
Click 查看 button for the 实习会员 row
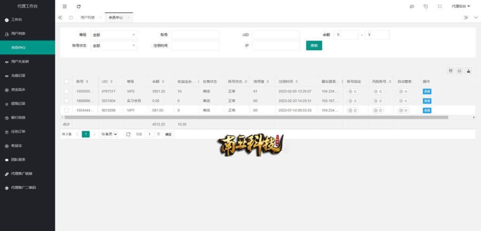tap(427, 101)
